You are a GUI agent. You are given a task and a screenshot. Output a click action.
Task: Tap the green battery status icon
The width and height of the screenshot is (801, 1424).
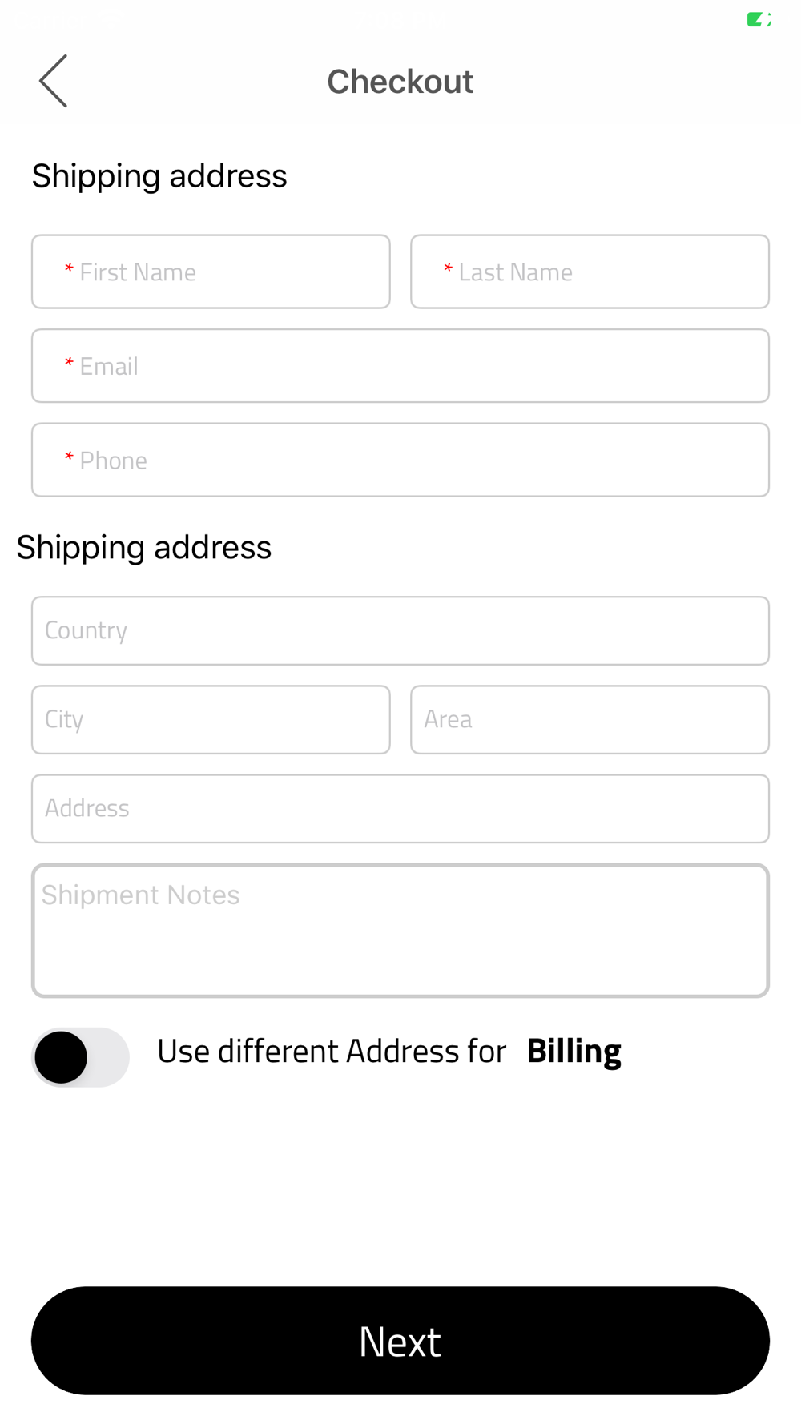(x=759, y=19)
